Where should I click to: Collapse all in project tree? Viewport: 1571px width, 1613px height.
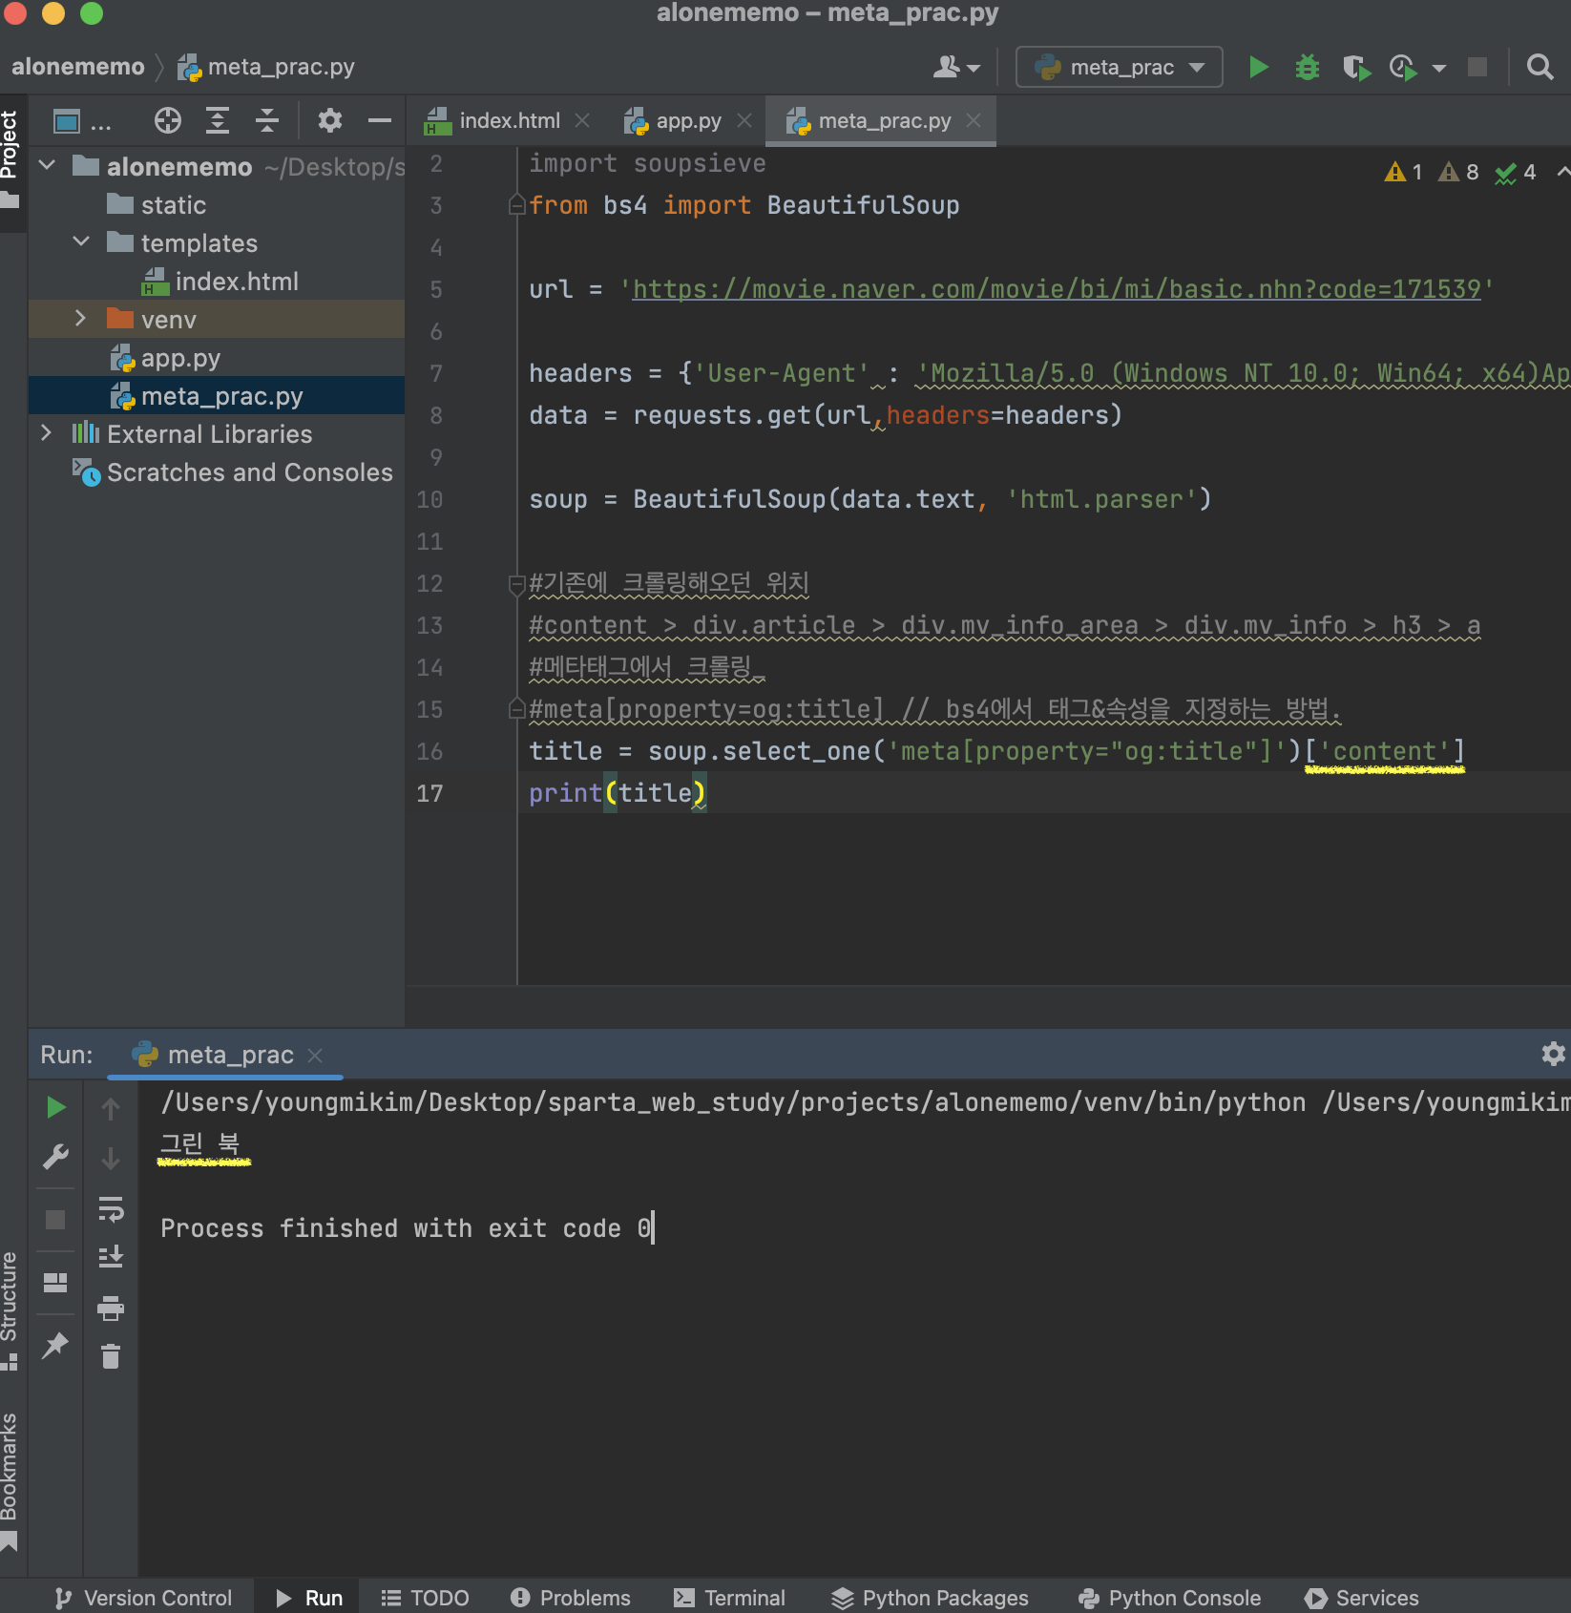tap(267, 120)
